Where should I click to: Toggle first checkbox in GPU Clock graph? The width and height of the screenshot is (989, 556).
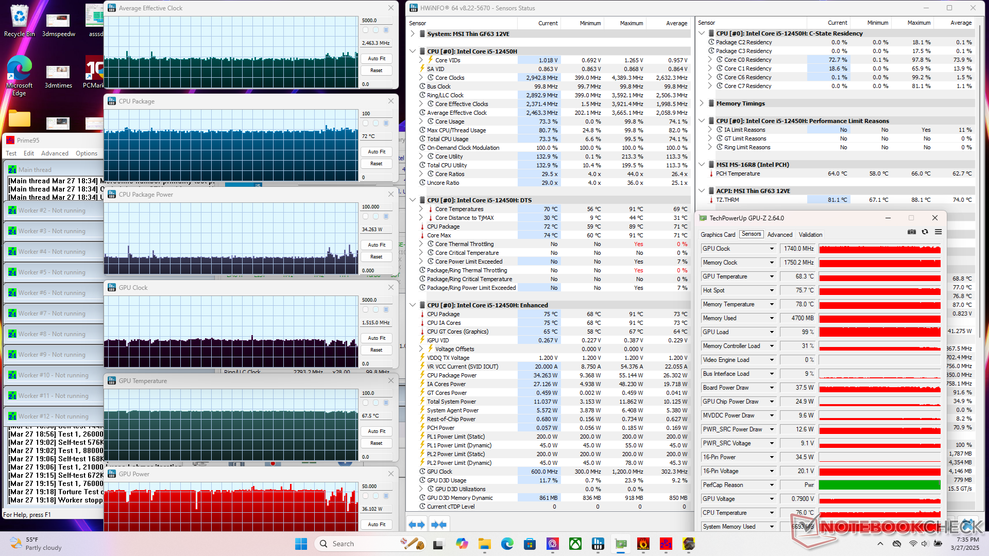coord(366,310)
